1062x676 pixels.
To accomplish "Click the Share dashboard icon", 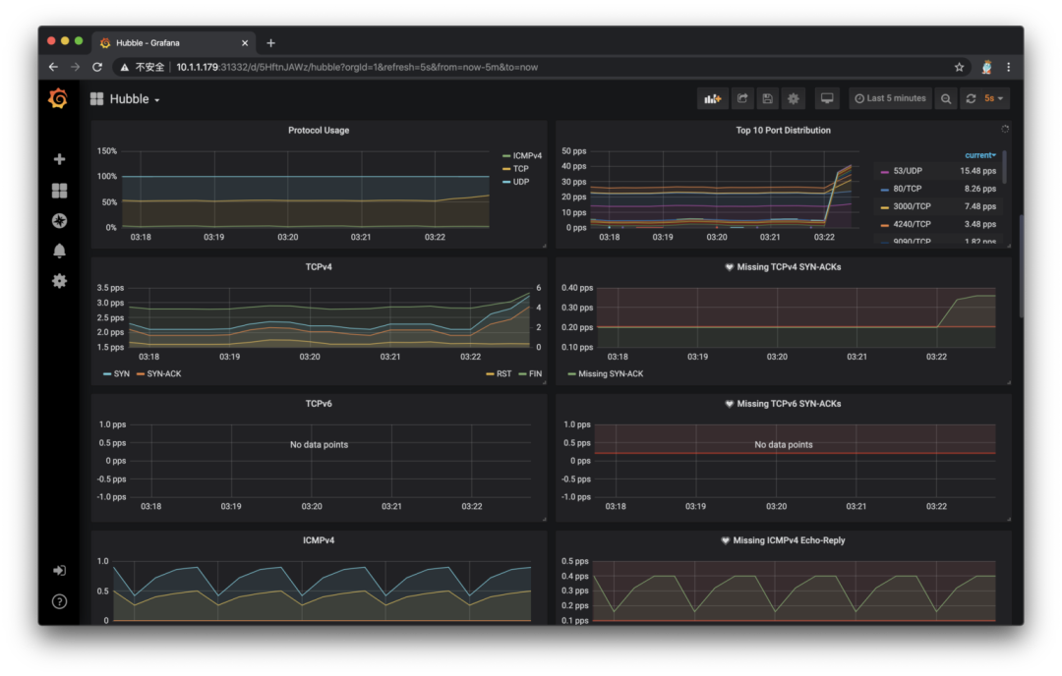I will 739,98.
